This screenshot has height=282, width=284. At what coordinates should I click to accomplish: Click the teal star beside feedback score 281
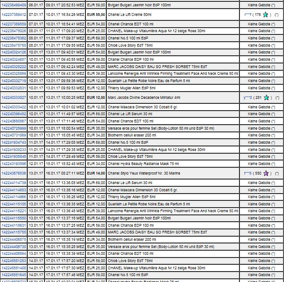coord(266,97)
